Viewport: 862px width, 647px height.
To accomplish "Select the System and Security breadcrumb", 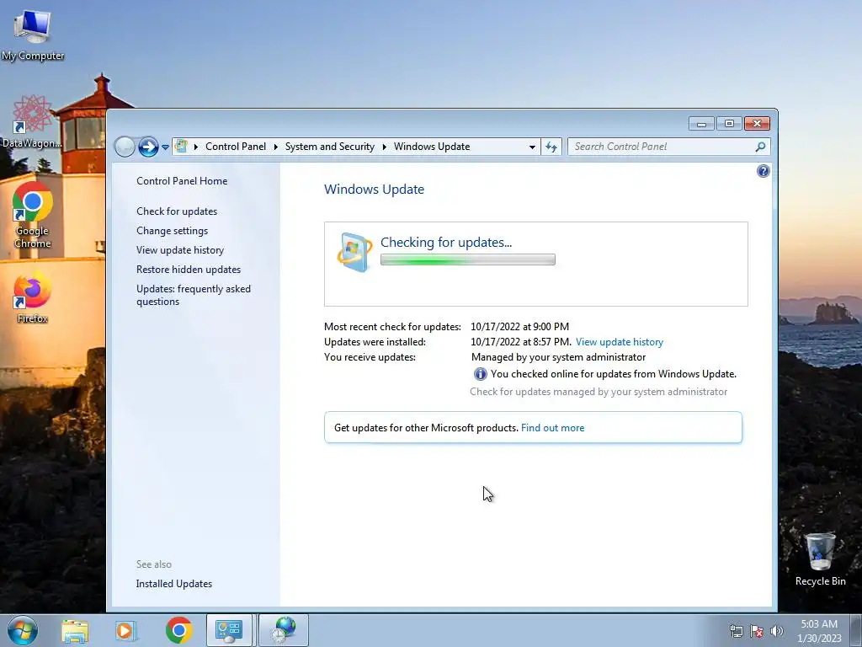I will pyautogui.click(x=329, y=147).
